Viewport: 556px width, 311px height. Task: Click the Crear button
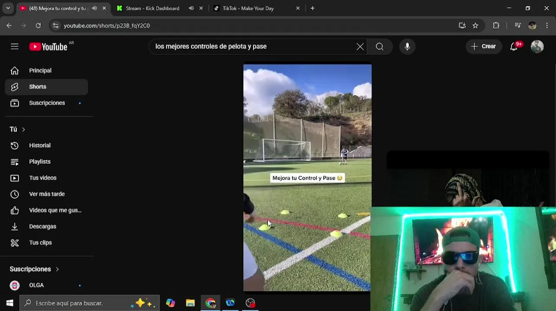(x=483, y=47)
